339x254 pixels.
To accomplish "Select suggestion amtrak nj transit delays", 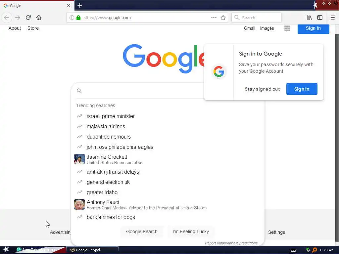I will pyautogui.click(x=113, y=172).
